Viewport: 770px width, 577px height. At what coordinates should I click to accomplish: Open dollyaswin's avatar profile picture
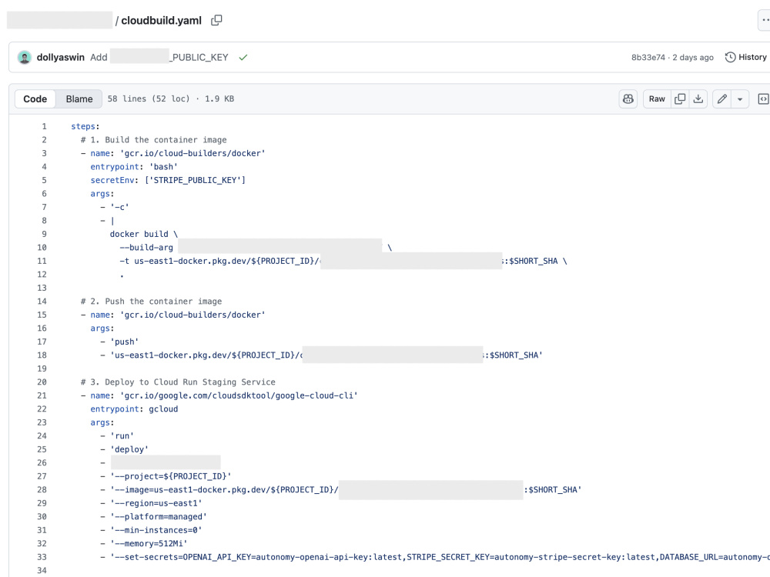tap(25, 58)
